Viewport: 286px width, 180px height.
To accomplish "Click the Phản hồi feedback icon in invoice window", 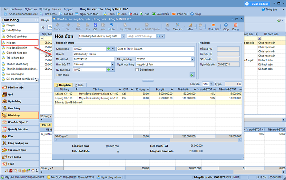I will [x=213, y=25].
